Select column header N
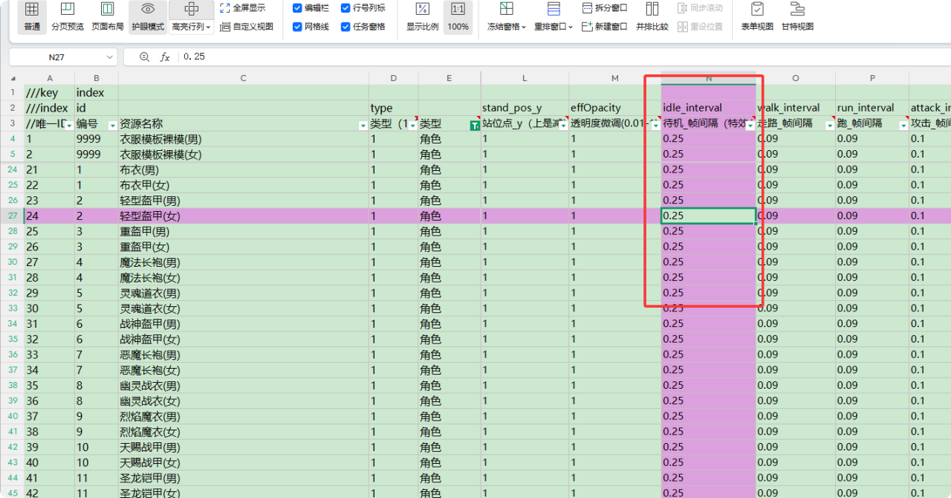This screenshot has height=498, width=951. pyautogui.click(x=709, y=78)
